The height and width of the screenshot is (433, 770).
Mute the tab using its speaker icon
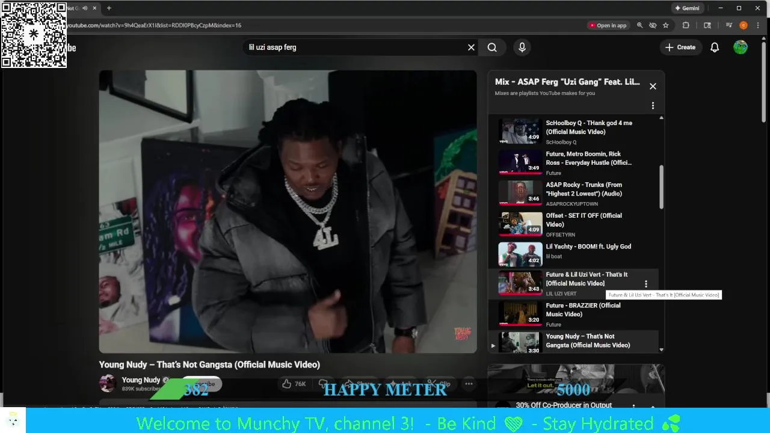click(x=85, y=8)
